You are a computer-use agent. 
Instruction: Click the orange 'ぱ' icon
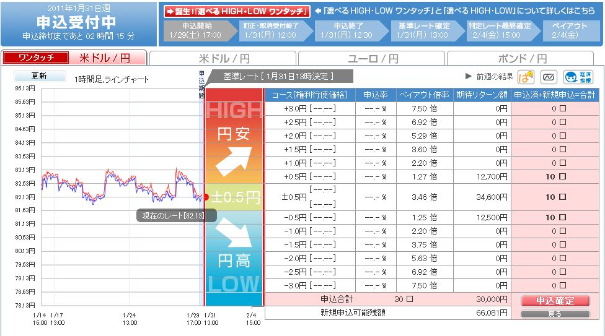click(x=526, y=77)
